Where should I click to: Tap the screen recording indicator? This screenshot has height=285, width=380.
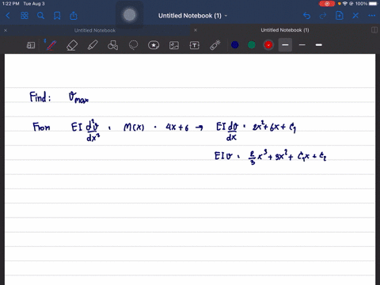pyautogui.click(x=327, y=4)
